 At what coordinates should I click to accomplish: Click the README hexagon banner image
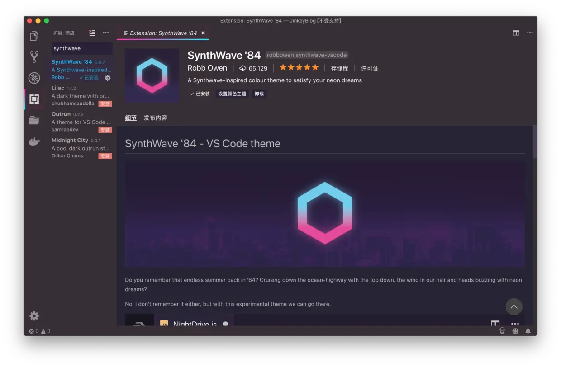[325, 213]
